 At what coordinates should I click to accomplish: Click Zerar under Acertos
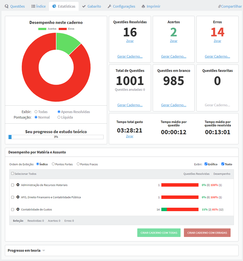point(174,41)
